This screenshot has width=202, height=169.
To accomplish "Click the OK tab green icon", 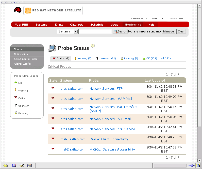I will (x=144, y=59).
